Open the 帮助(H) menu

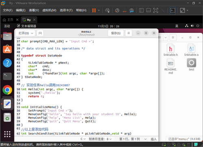click(81, 10)
